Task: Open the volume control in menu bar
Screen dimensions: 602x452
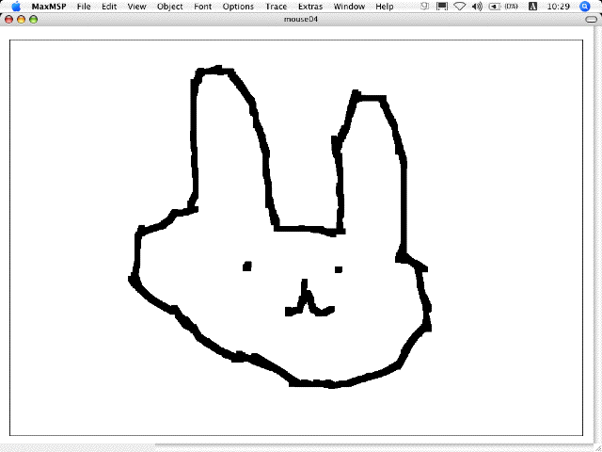Action: click(476, 7)
